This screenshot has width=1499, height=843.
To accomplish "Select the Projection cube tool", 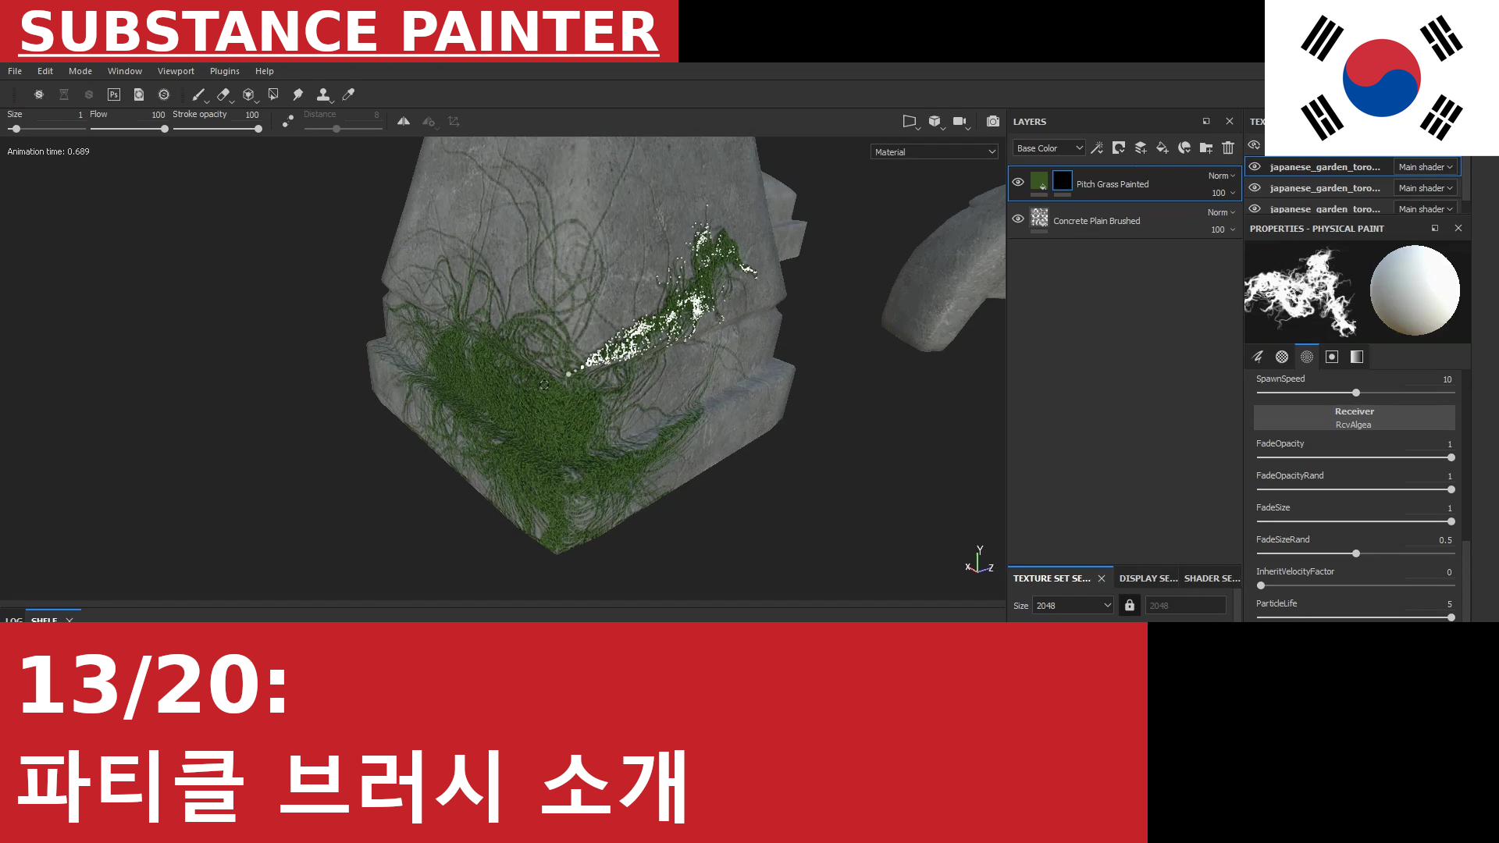I will click(248, 94).
